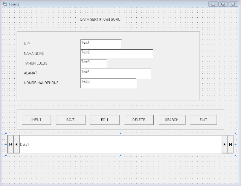Jump to first record on Data1

tap(11, 144)
